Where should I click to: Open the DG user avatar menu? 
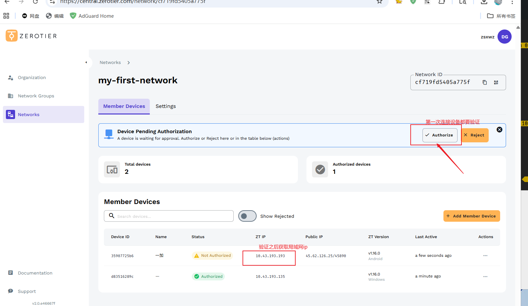tap(504, 37)
